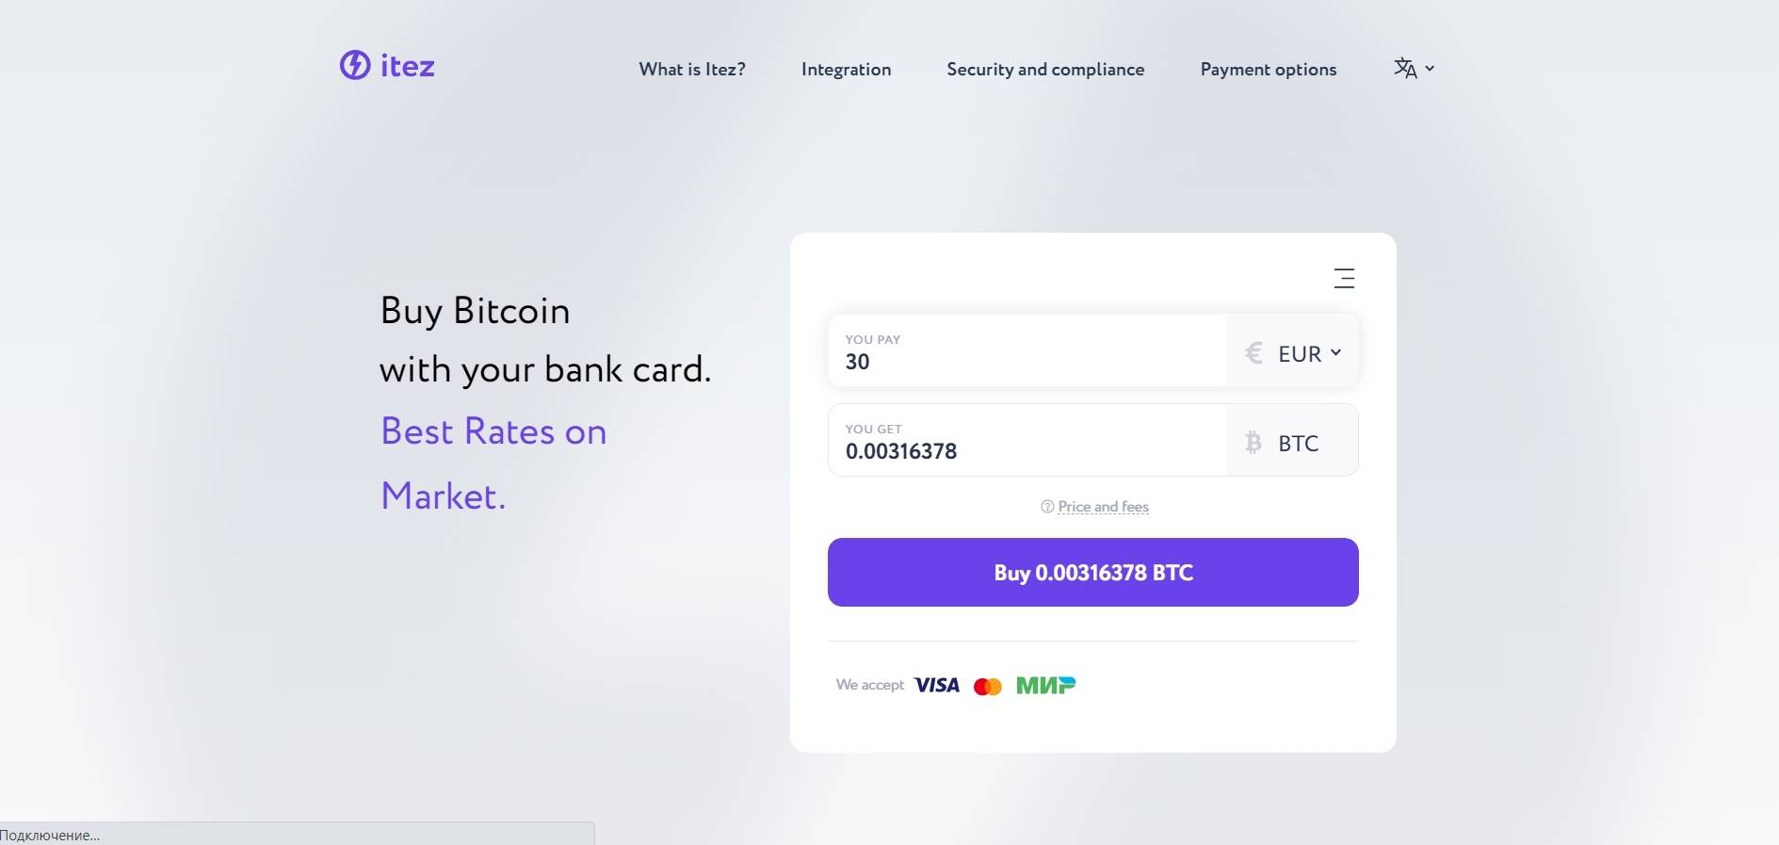Expand the language selector chevron
1779x845 pixels.
(1430, 68)
